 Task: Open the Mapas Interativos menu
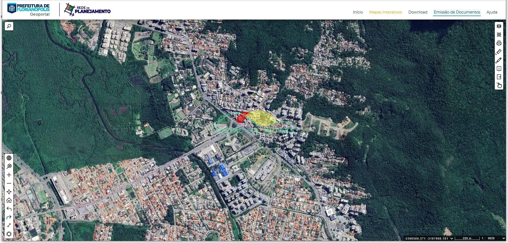[x=385, y=12]
